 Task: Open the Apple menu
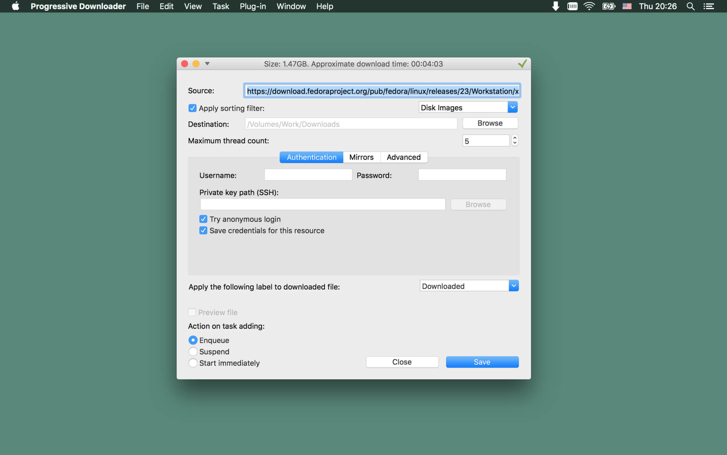15,6
